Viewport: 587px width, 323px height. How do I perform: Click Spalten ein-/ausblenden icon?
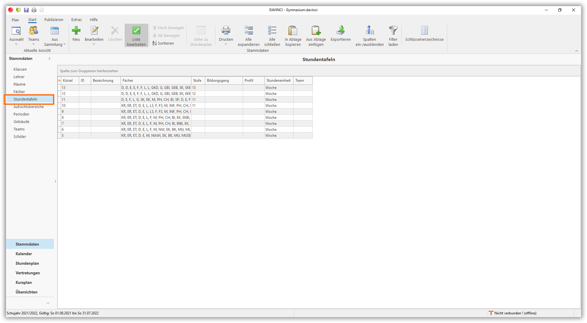369,31
